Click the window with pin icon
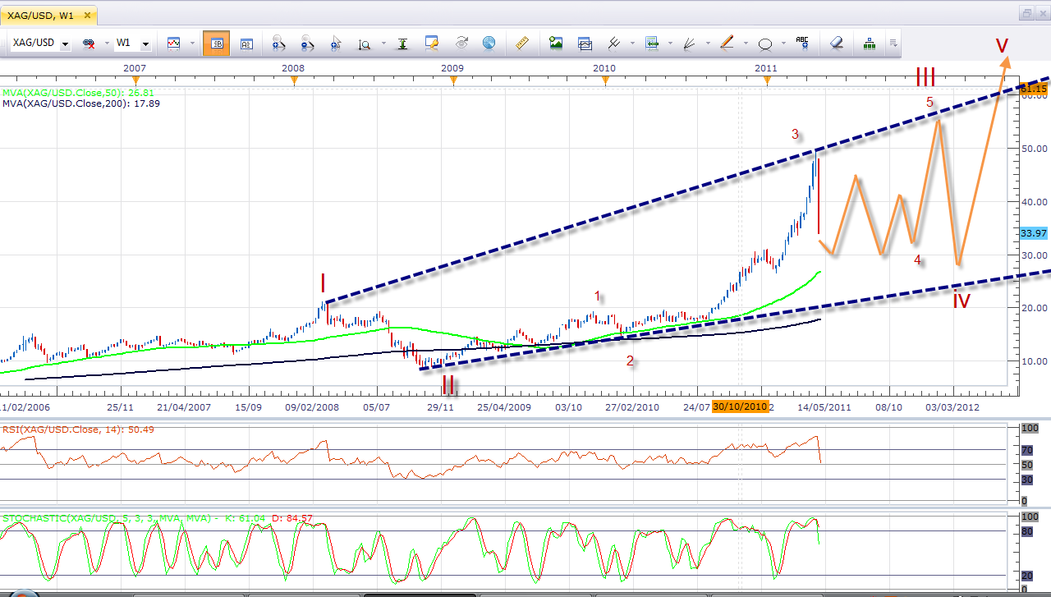The width and height of the screenshot is (1051, 597). point(432,44)
